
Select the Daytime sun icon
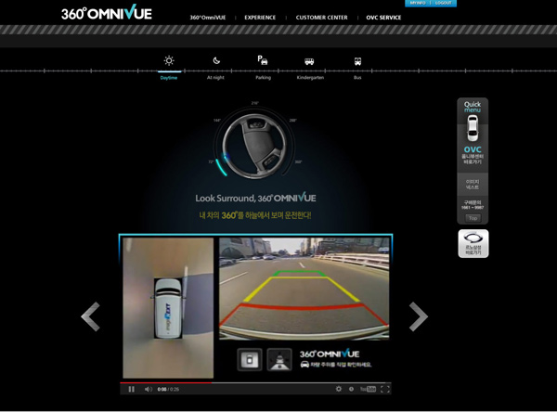pos(169,60)
